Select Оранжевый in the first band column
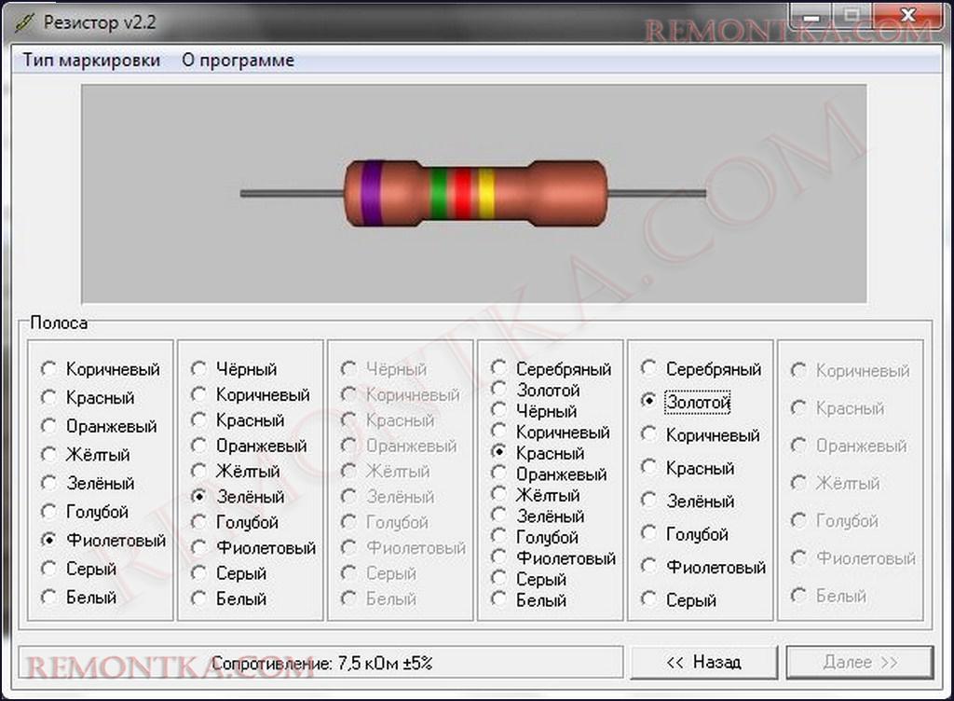954x701 pixels. click(x=48, y=426)
